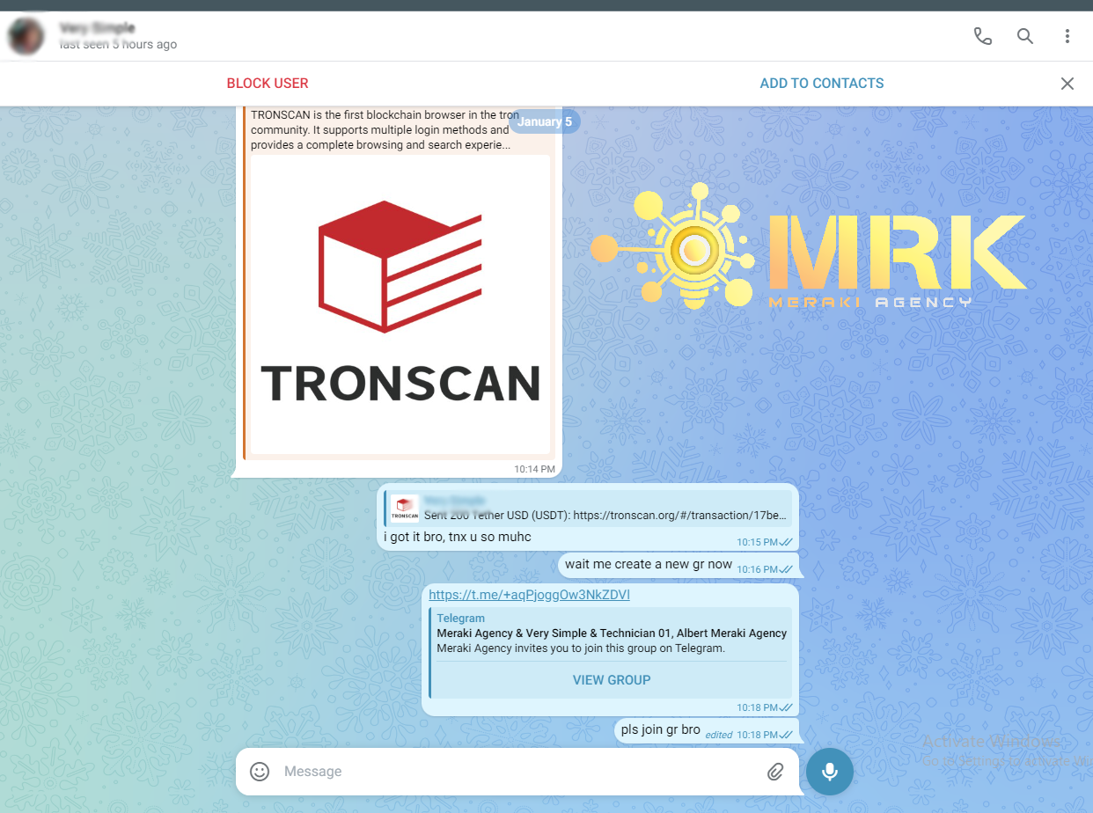The height and width of the screenshot is (813, 1093).
Task: Click the 10:14 PM timestamp
Action: point(535,470)
